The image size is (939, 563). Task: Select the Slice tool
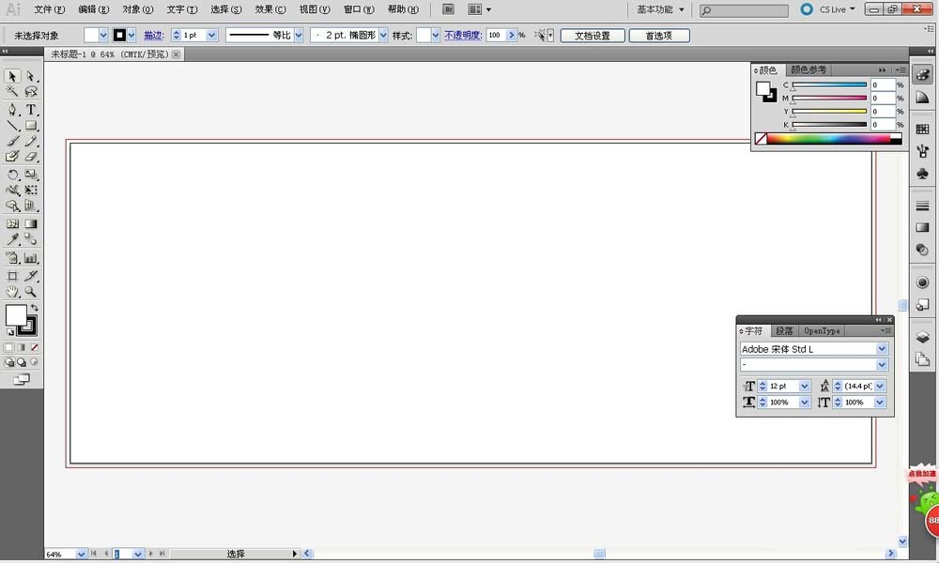(31, 276)
